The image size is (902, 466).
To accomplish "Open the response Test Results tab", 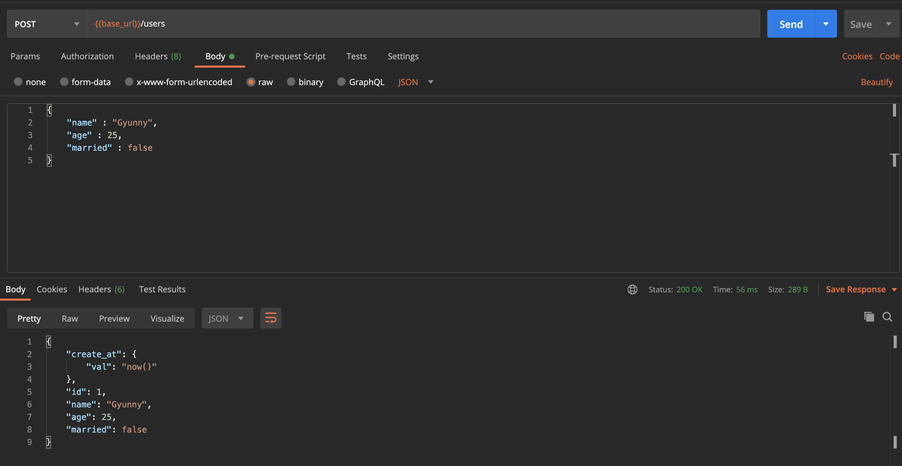I will (x=162, y=289).
